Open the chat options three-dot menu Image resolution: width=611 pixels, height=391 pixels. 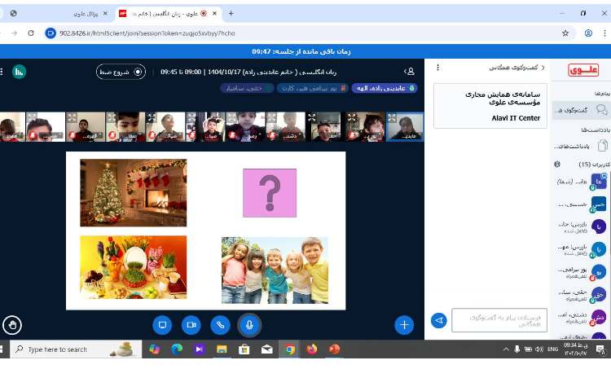pos(438,68)
